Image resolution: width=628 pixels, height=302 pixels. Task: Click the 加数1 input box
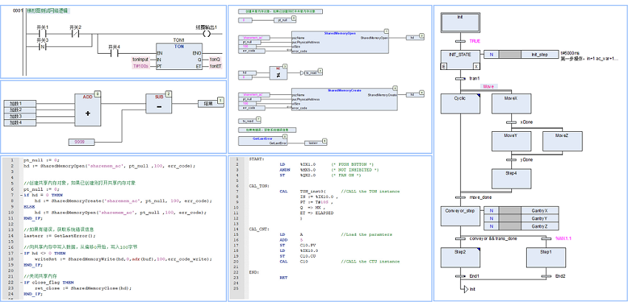tap(20, 104)
